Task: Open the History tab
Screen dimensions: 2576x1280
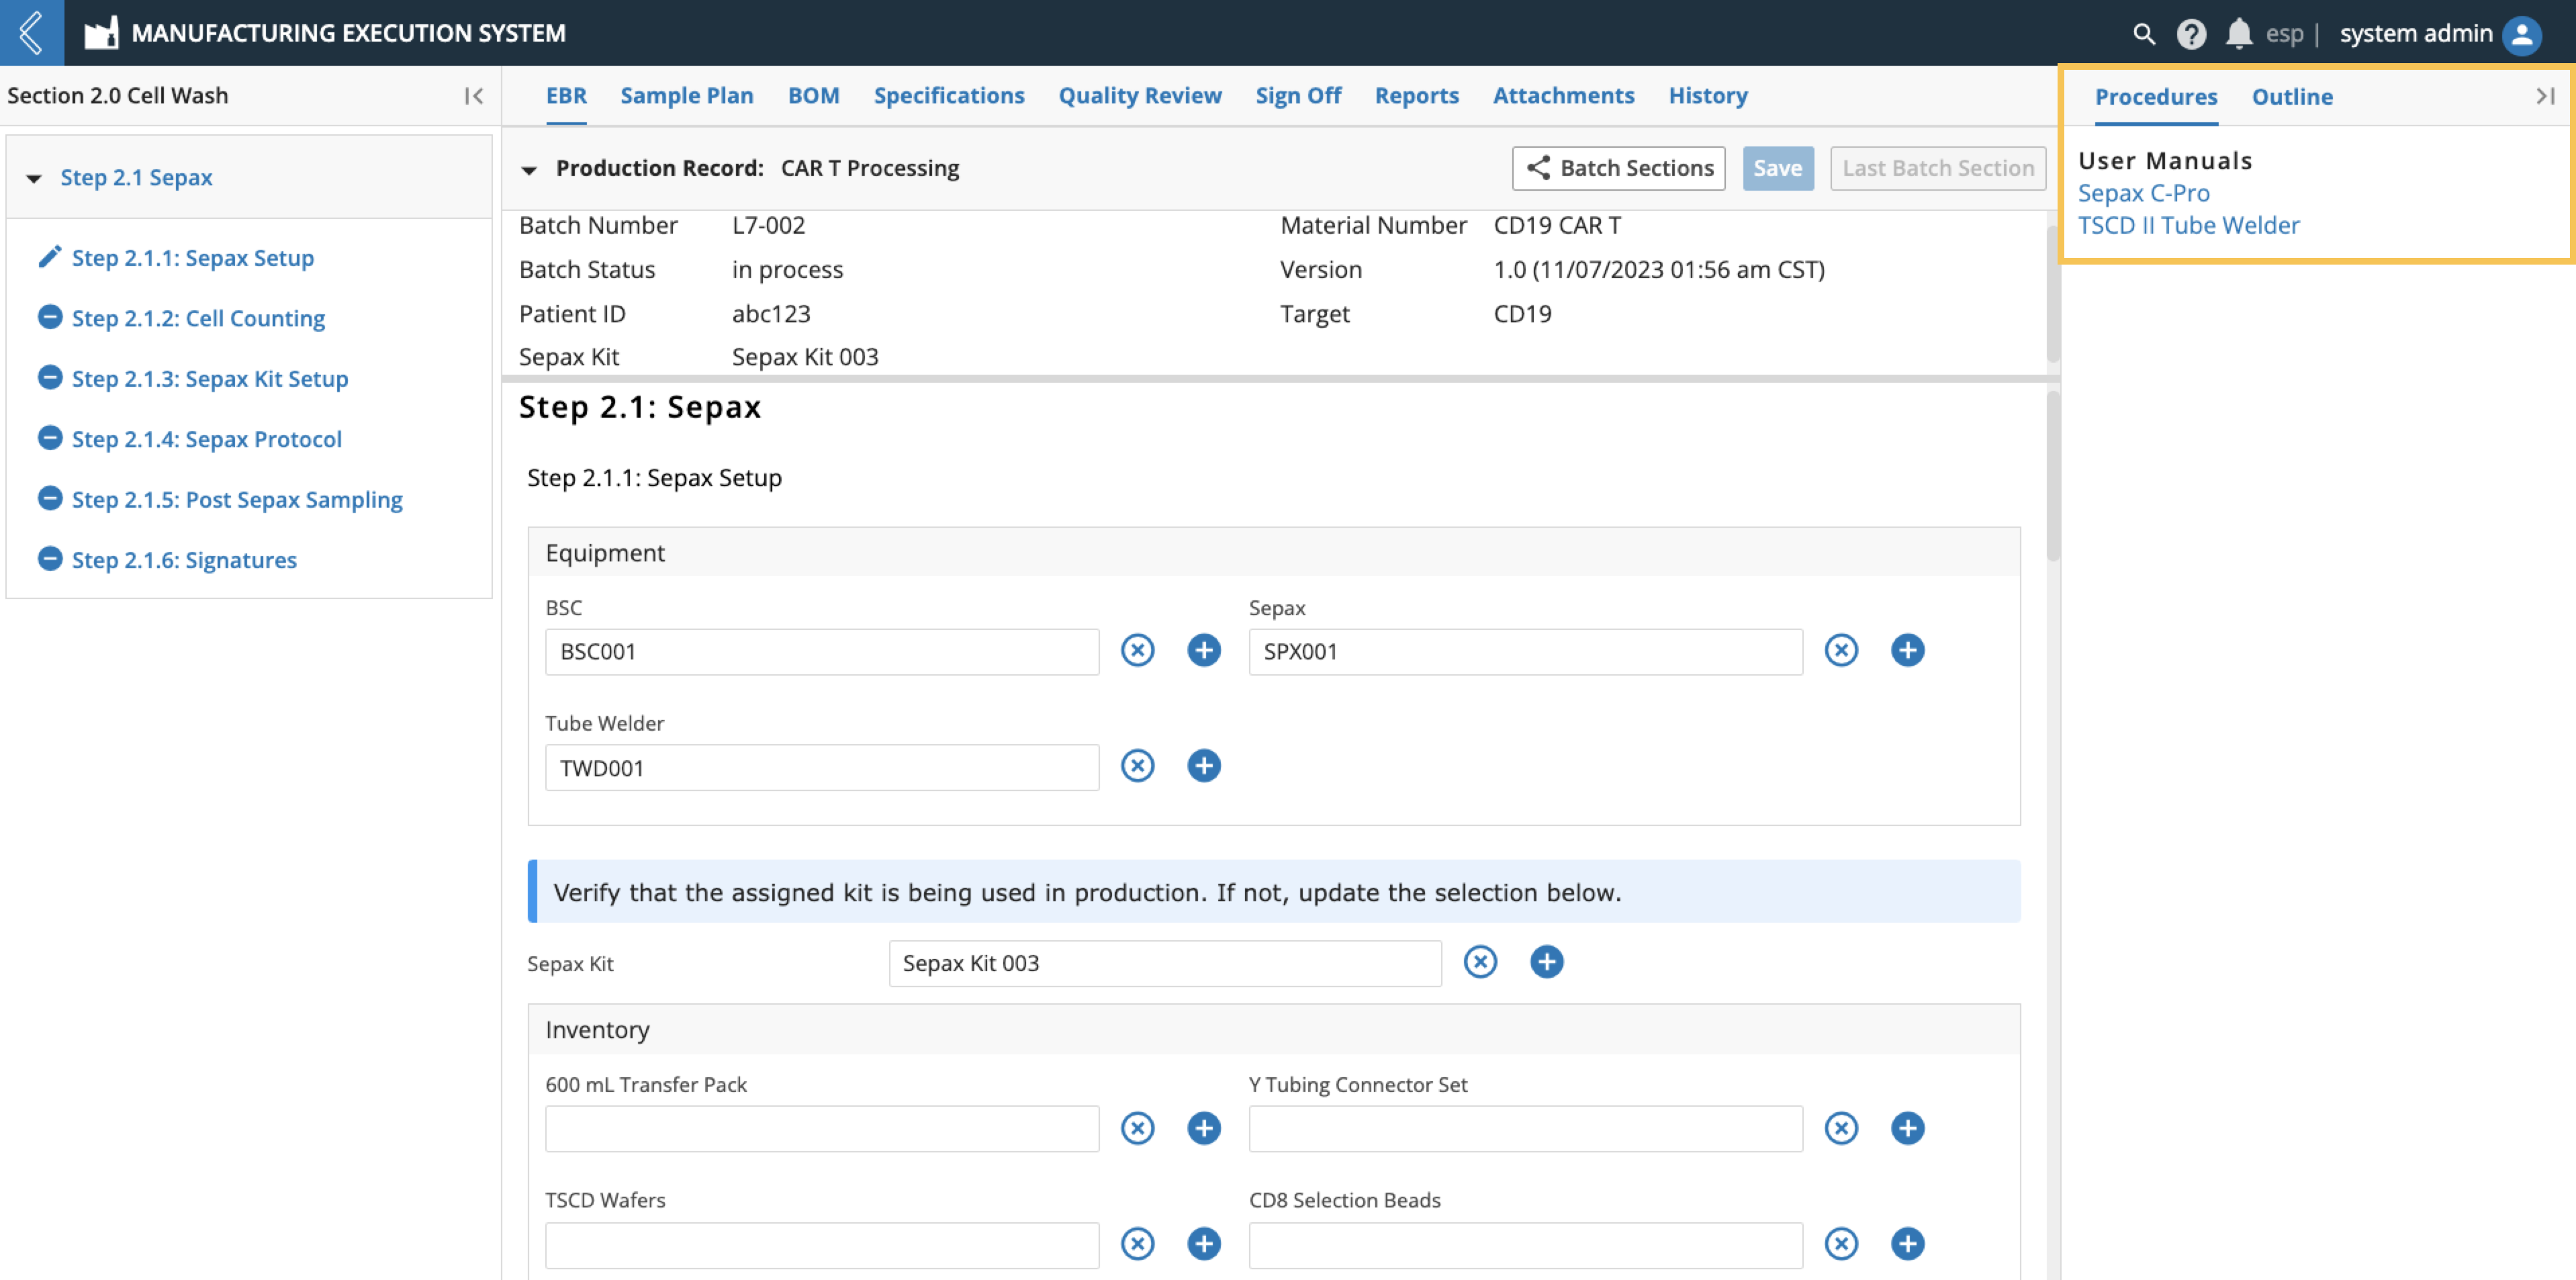Action: click(1708, 96)
